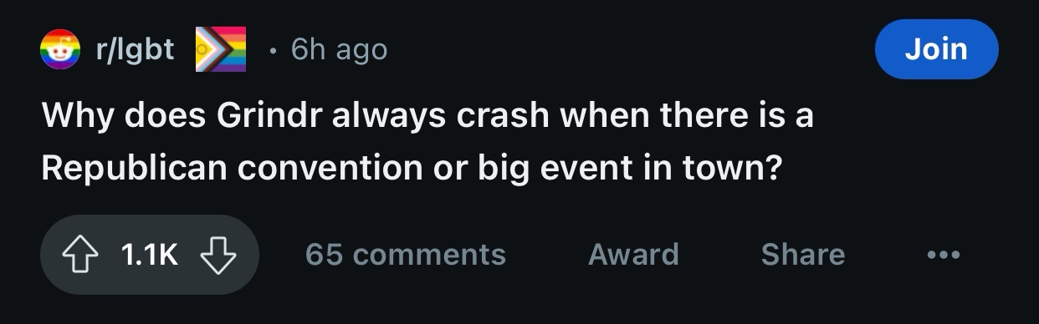Click the 6h ago timestamp

pyautogui.click(x=339, y=50)
